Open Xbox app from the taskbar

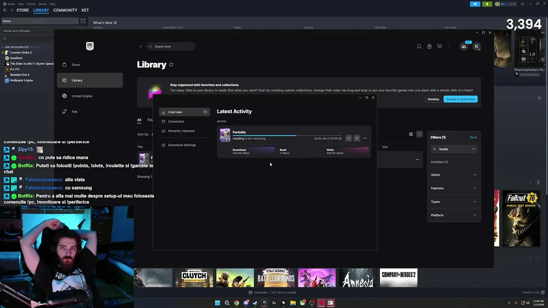[x=302, y=303]
